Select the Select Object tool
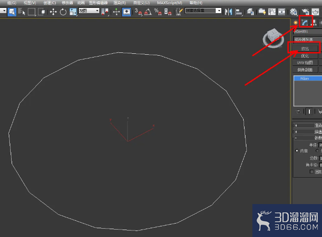 pyautogui.click(x=12, y=12)
